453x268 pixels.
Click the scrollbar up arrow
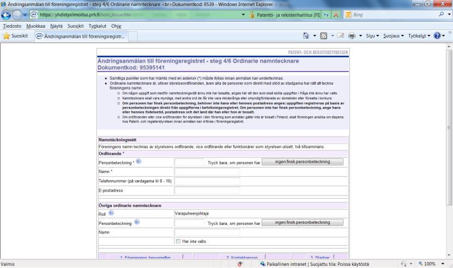point(449,46)
